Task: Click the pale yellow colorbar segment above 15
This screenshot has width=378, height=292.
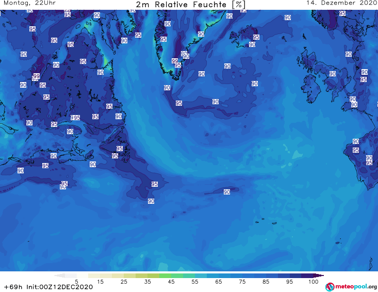Action: (94, 275)
